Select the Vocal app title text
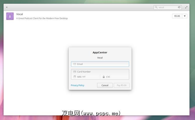The height and width of the screenshot is (120, 195). point(19,14)
